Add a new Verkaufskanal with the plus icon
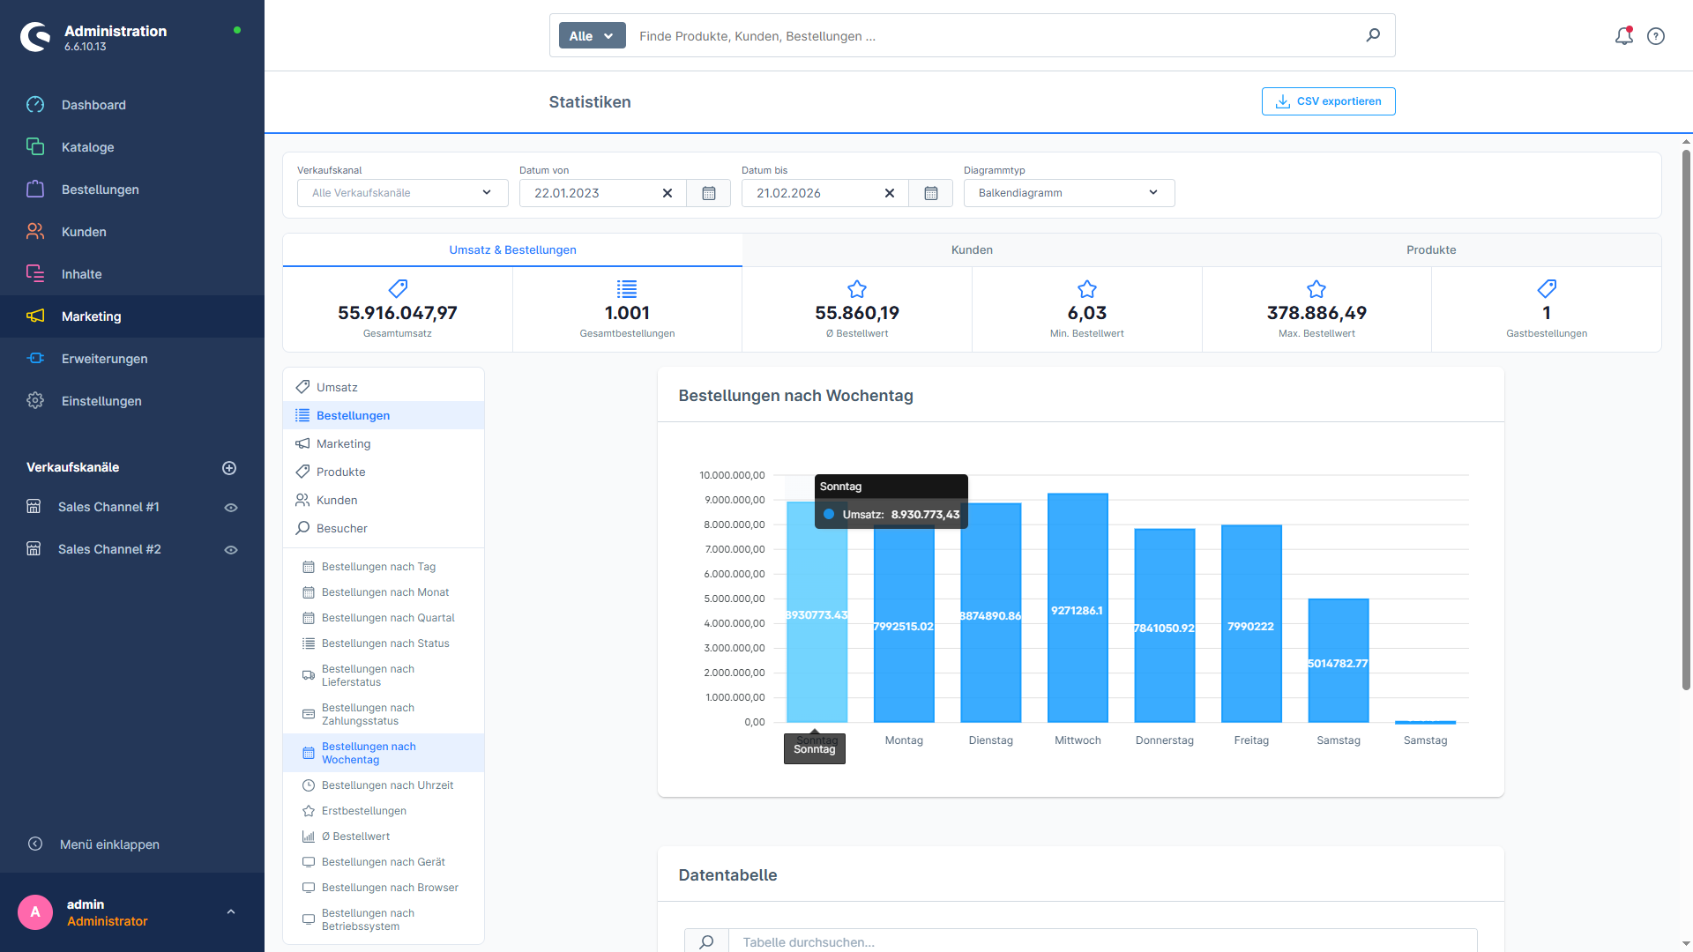The height and width of the screenshot is (952, 1693). [x=230, y=467]
